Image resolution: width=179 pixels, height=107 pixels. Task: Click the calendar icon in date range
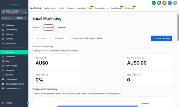click(x=68, y=38)
